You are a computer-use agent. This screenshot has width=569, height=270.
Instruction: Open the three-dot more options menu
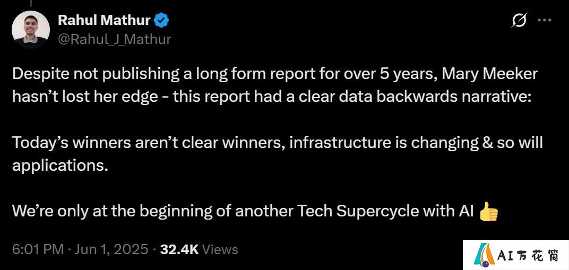pos(545,20)
